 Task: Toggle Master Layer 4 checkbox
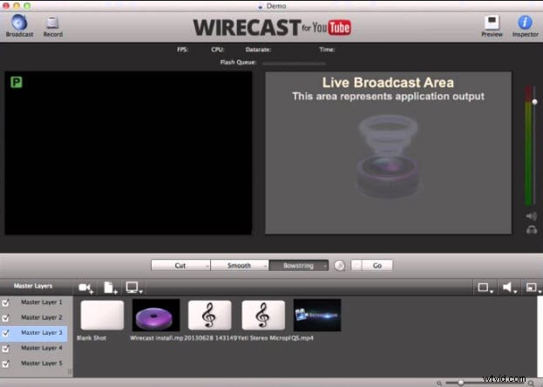[5, 348]
